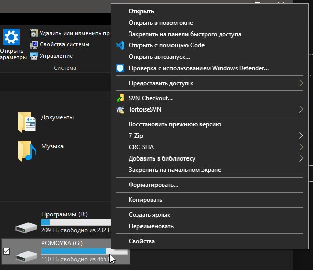Expand the CRC SHA submenu arrow
This screenshot has height=270, width=313.
[x=301, y=147]
